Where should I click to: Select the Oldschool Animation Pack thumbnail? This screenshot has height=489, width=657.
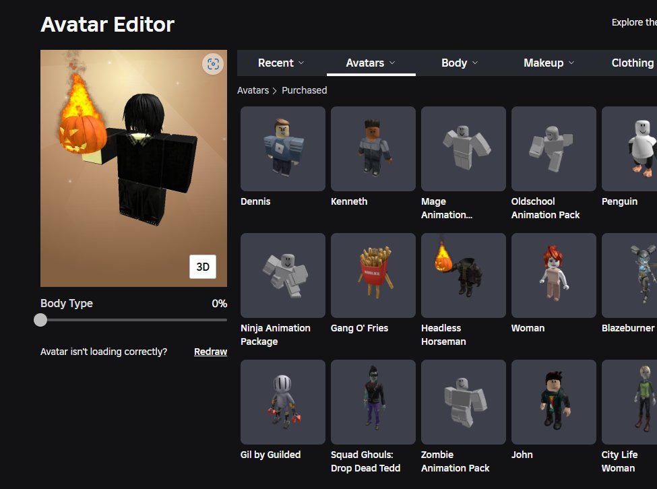553,149
